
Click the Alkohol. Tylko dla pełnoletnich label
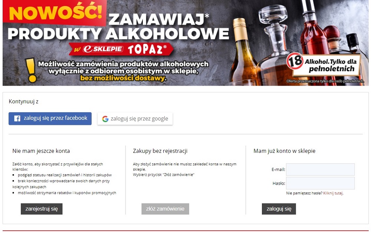click(331, 65)
